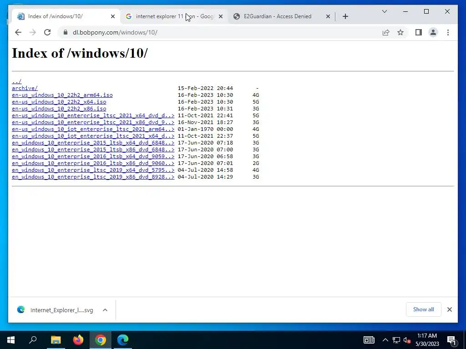Click the forward navigation arrow
Image resolution: width=466 pixels, height=349 pixels.
tap(33, 32)
